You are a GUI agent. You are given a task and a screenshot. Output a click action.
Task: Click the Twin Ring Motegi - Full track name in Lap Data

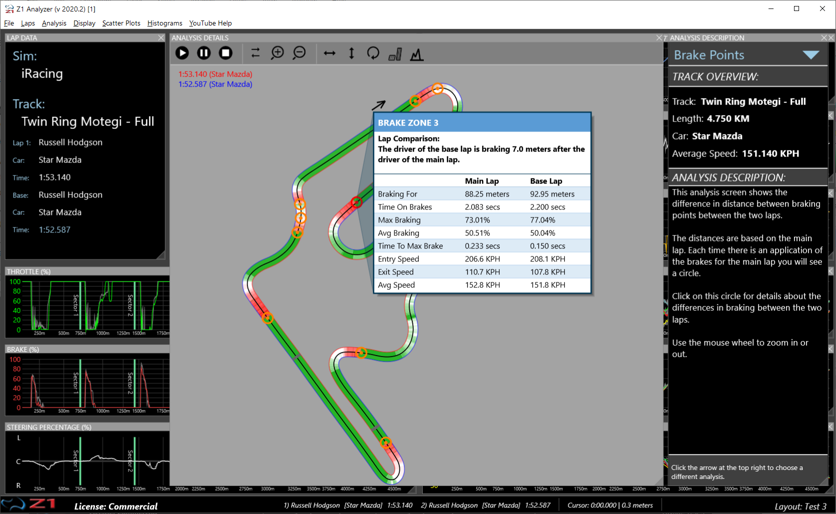click(x=87, y=121)
